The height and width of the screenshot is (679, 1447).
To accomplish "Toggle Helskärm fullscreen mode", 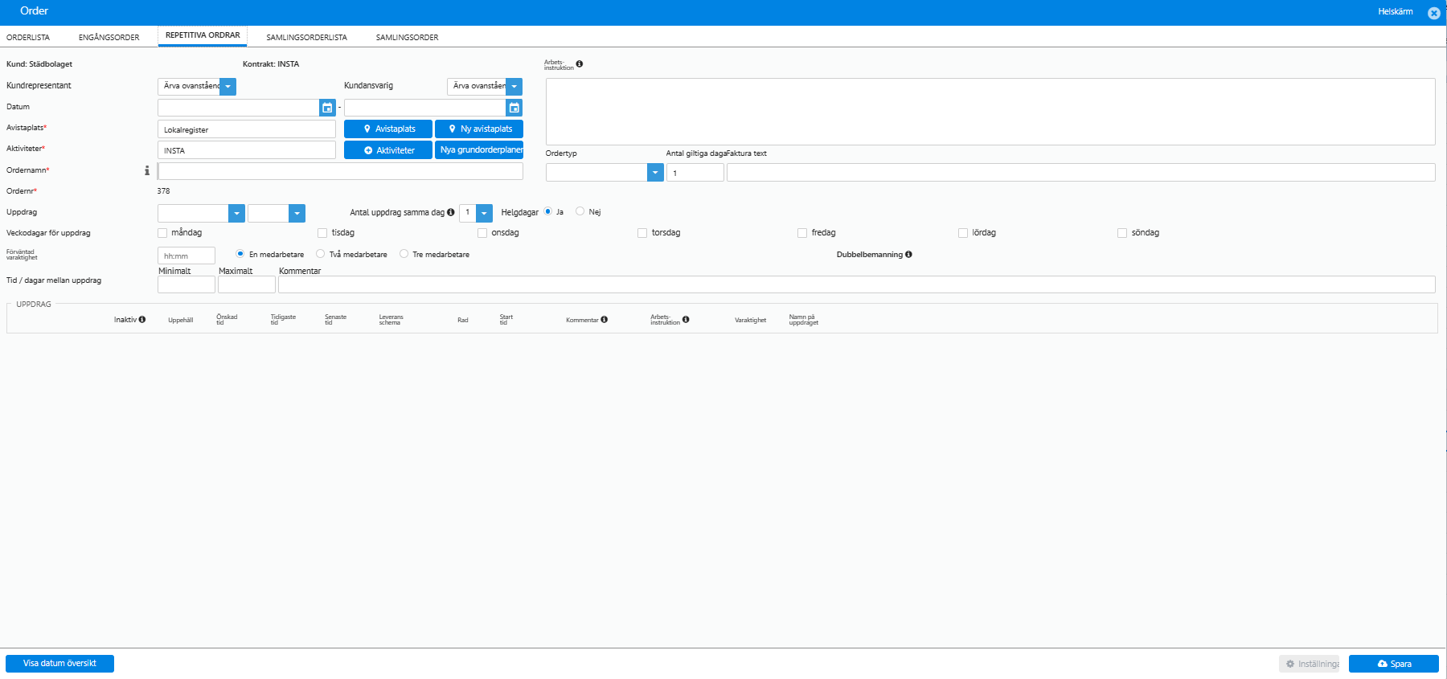I will (1396, 12).
